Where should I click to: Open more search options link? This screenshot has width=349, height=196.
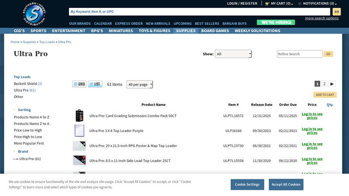tap(322, 18)
